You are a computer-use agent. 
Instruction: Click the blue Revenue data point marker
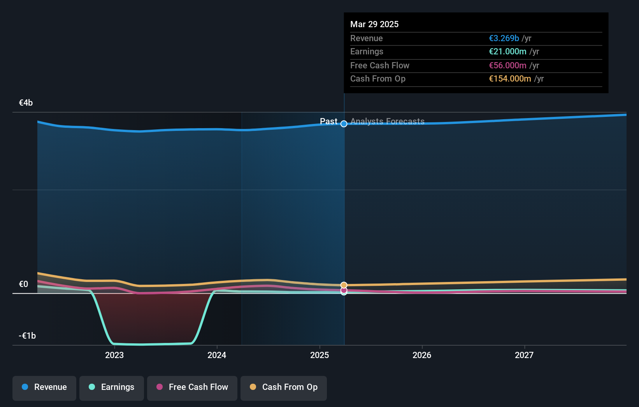pos(344,124)
